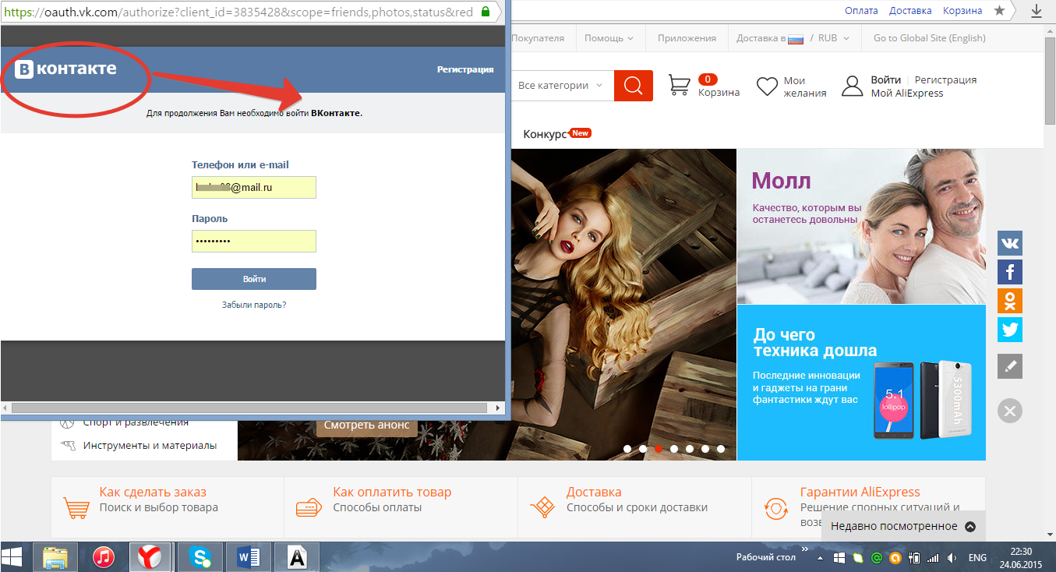Click the green padlock in the popup address bar
The width and height of the screenshot is (1056, 572).
coord(486,12)
